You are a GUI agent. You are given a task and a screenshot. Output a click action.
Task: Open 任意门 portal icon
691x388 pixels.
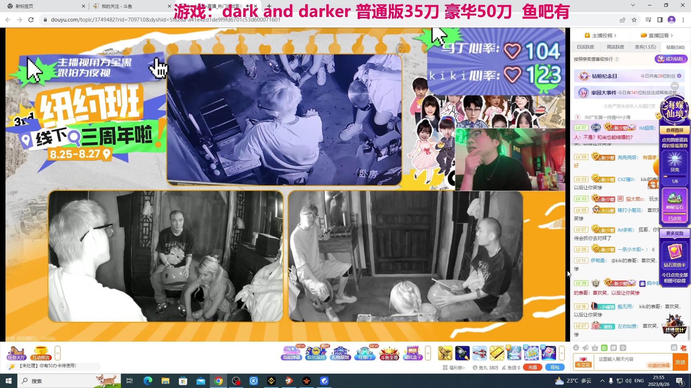coord(365,353)
